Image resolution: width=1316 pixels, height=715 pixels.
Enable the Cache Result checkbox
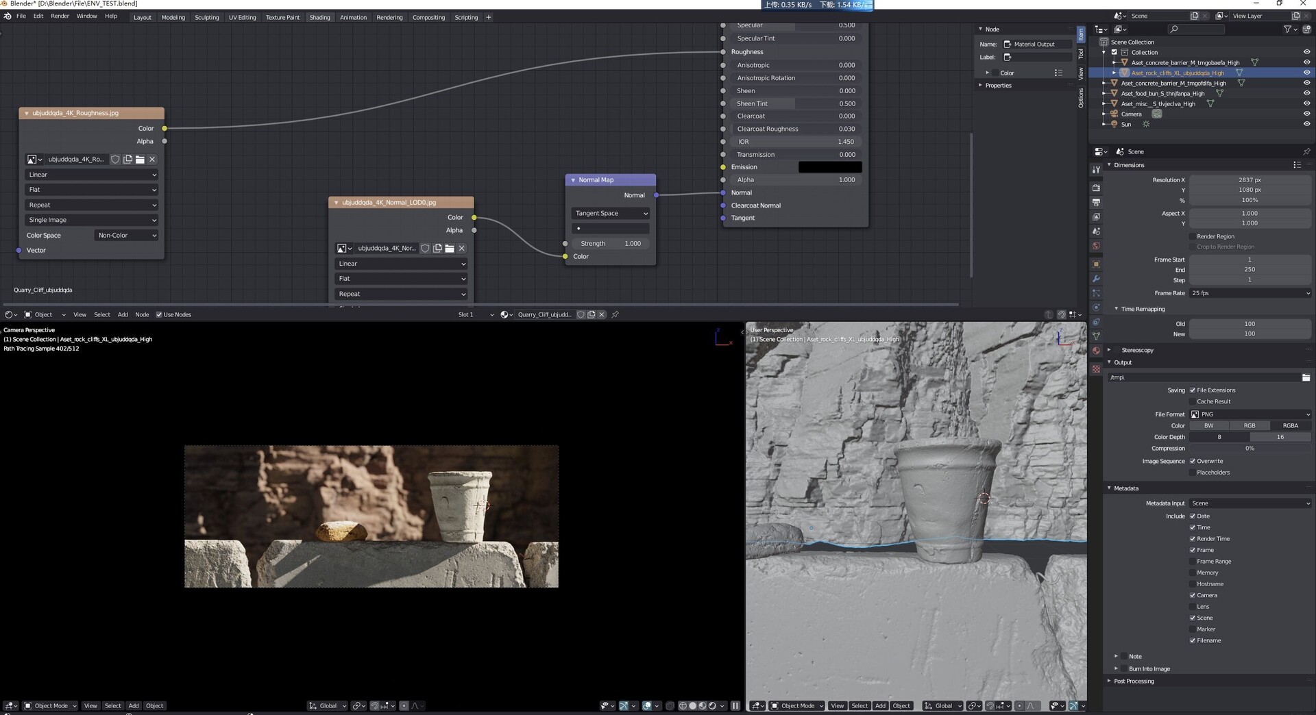coord(1193,401)
